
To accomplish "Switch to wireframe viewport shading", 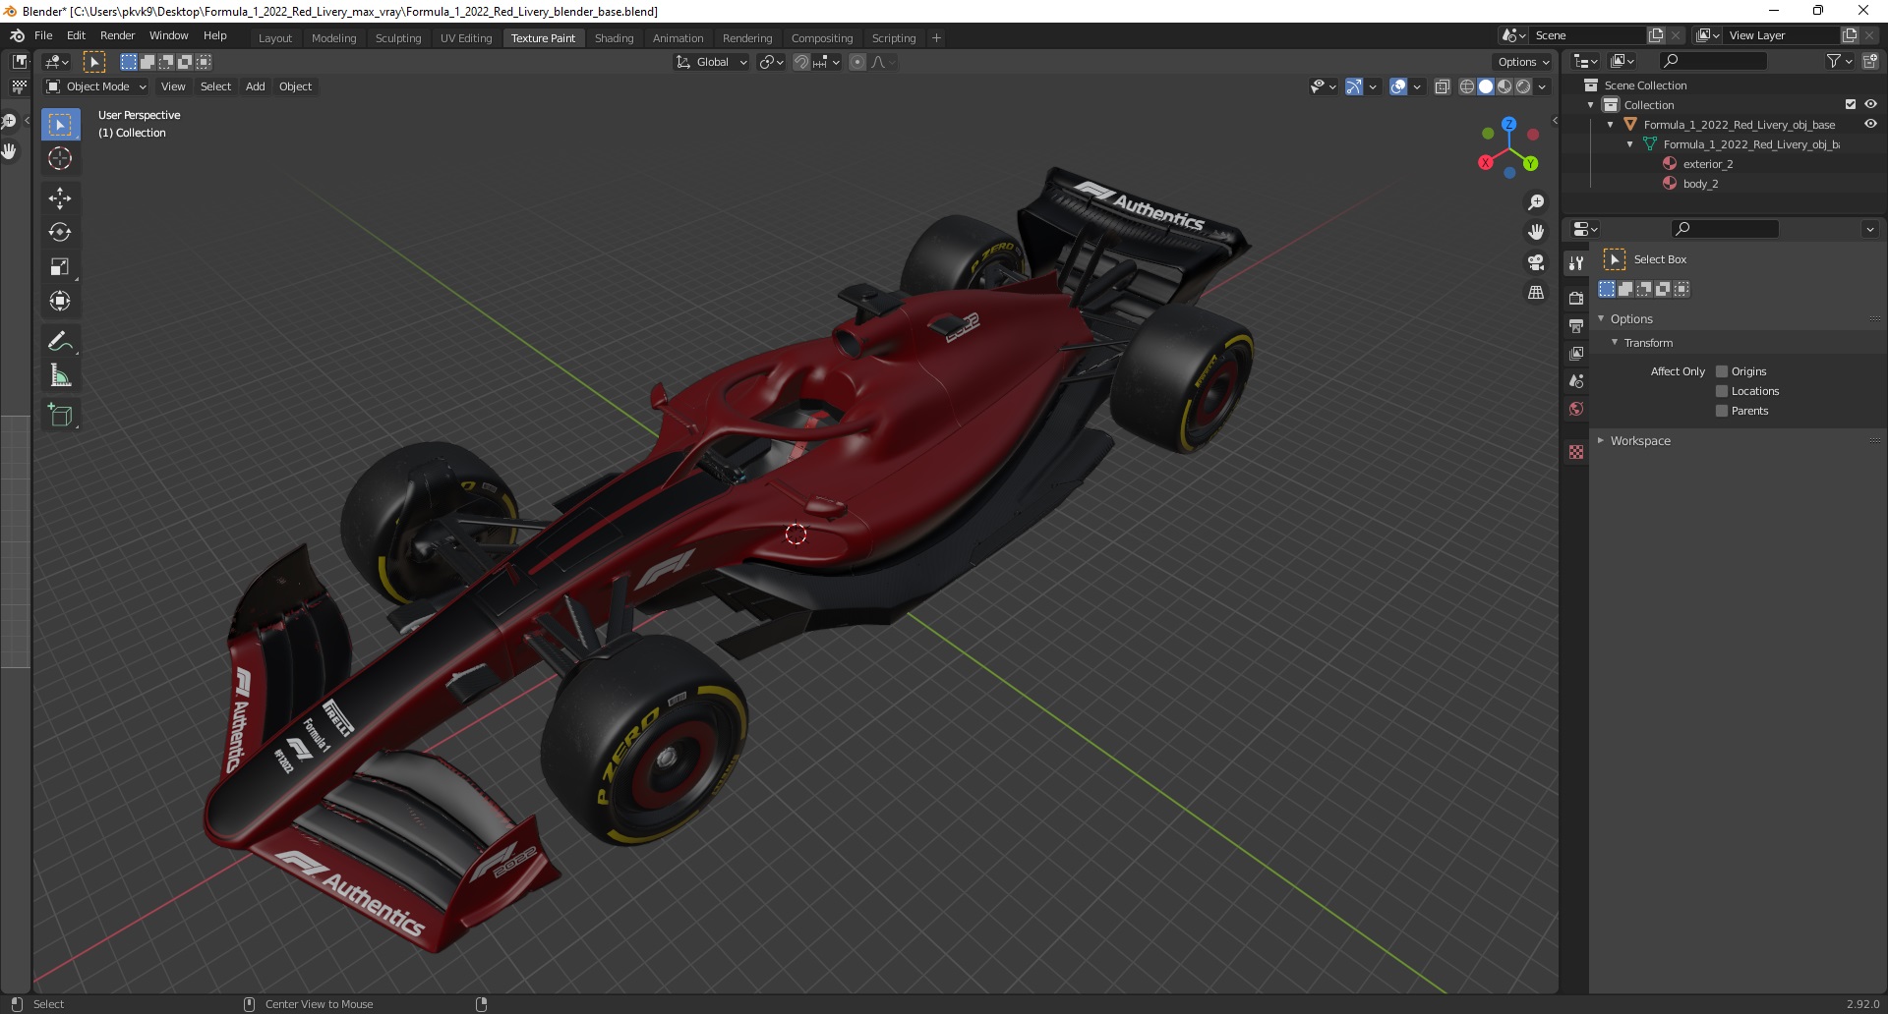I will [x=1467, y=86].
